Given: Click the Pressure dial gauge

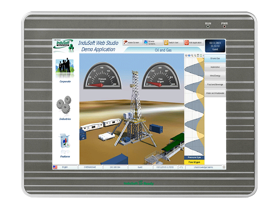Looking at the screenshot, I should (103, 76).
